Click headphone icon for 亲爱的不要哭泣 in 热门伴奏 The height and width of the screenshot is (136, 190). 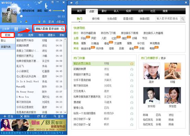(x=132, y=75)
